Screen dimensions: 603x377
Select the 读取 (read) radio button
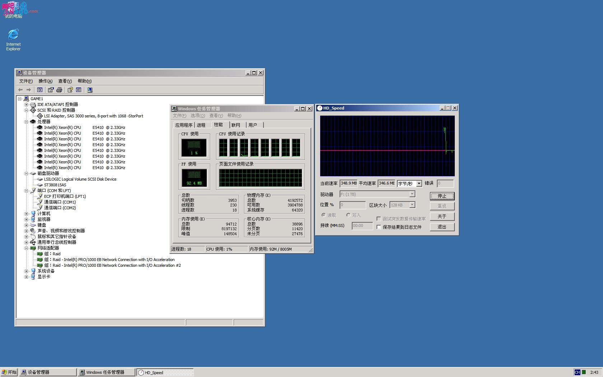pos(324,215)
